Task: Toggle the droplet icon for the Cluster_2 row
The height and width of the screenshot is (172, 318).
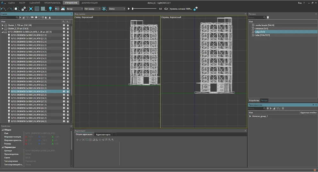Action: (x=68, y=28)
